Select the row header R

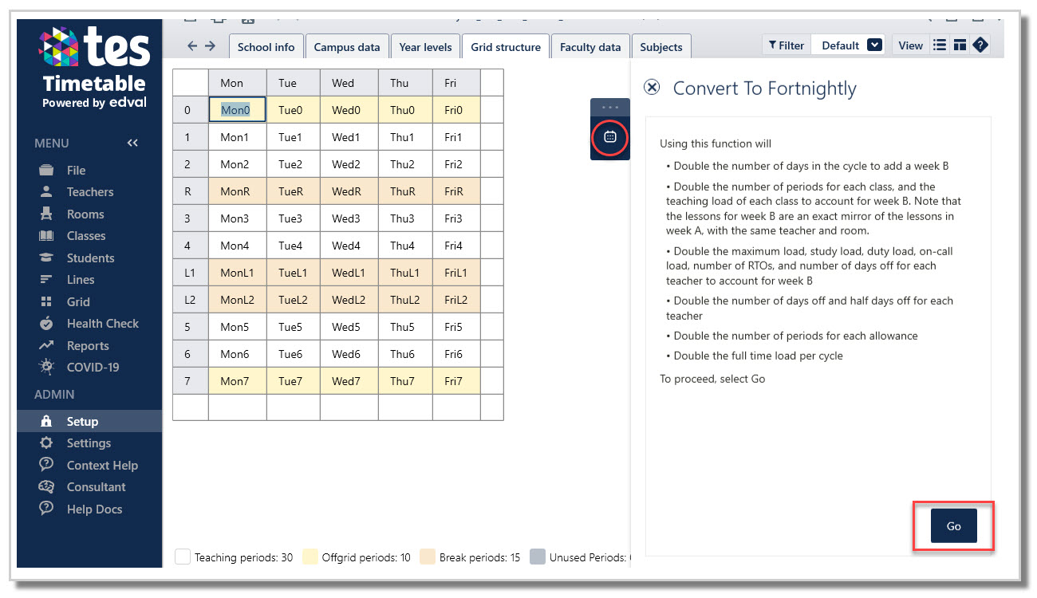pyautogui.click(x=191, y=191)
